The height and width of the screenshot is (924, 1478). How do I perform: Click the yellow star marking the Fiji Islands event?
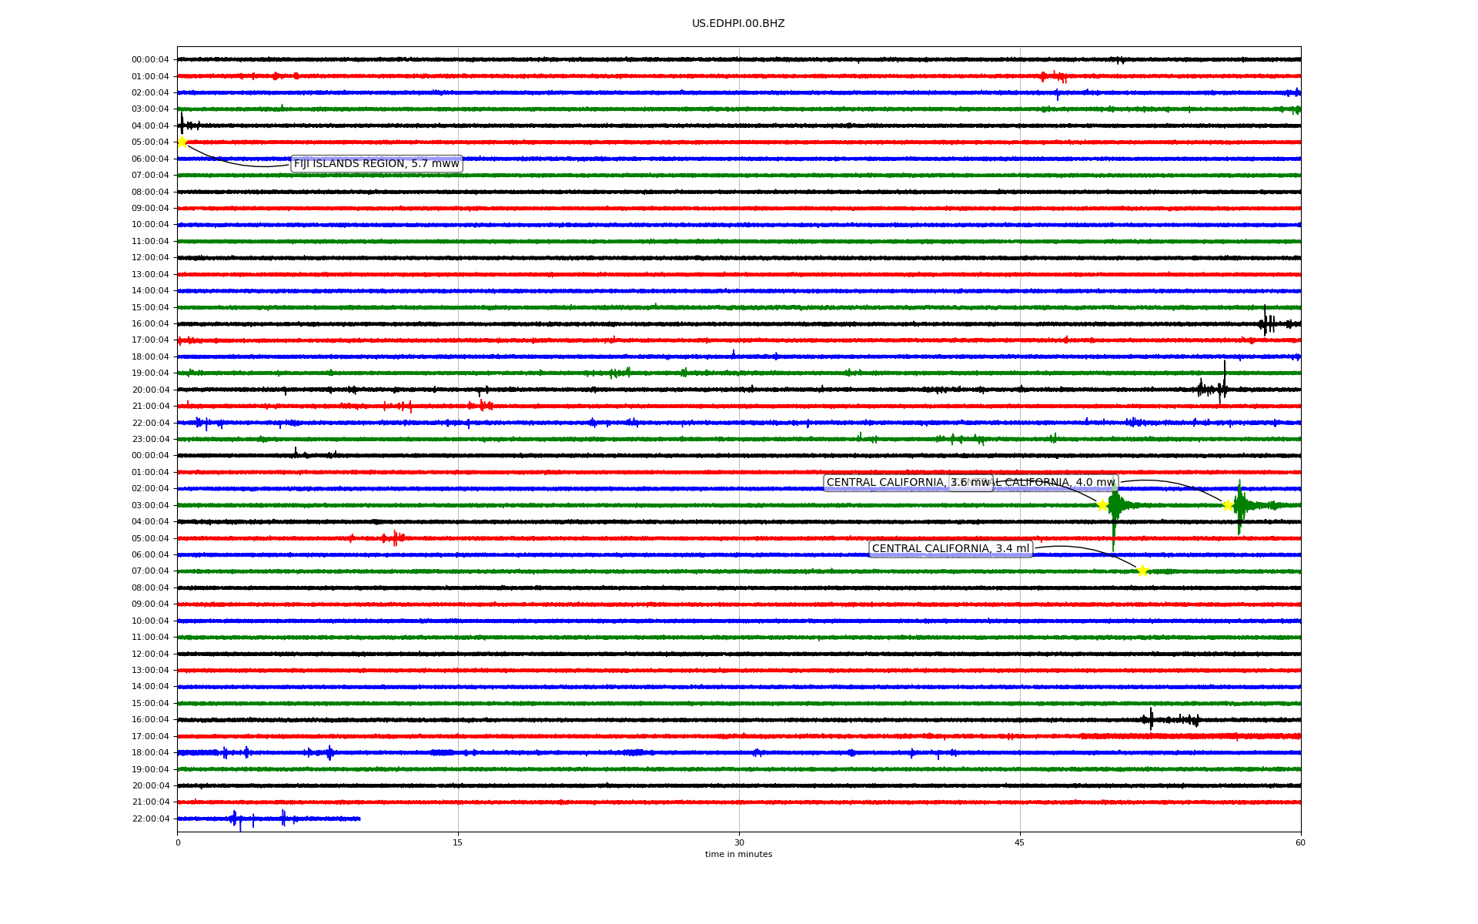coord(182,142)
